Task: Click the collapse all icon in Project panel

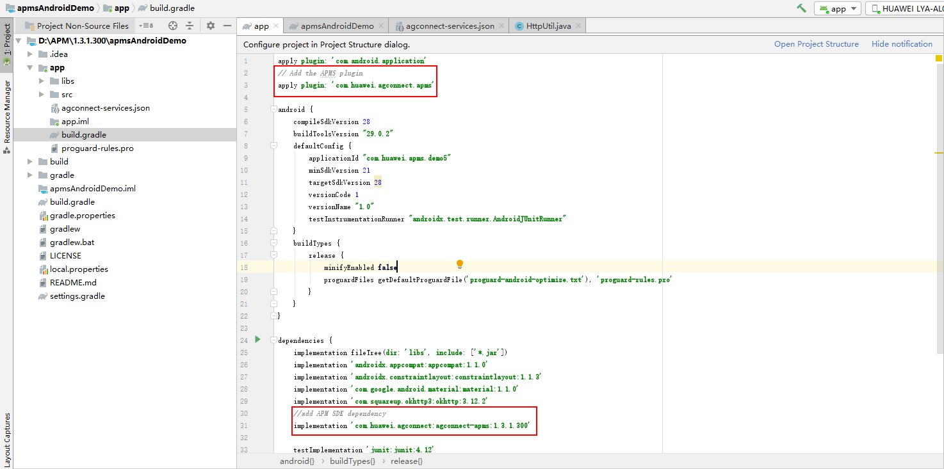Action: (x=190, y=26)
